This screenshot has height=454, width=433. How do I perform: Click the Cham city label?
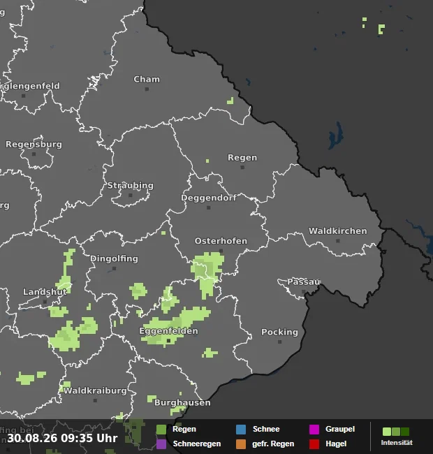147,79
